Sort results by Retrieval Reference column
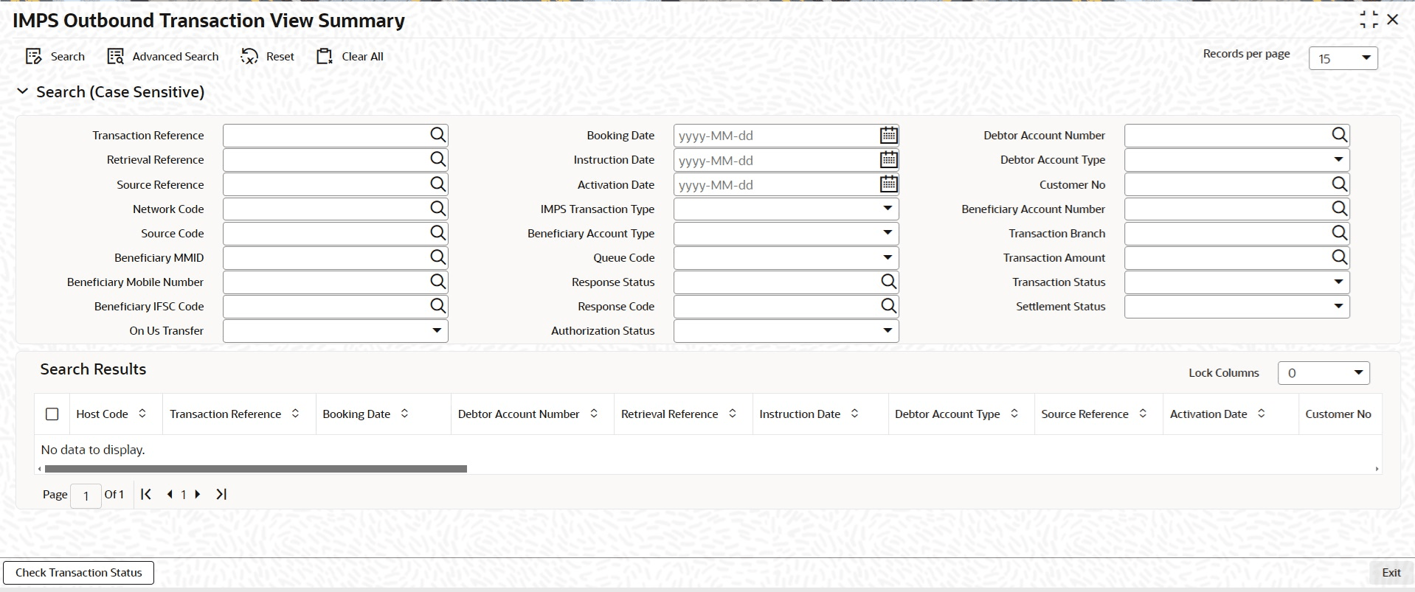Image resolution: width=1415 pixels, height=592 pixels. tap(733, 414)
